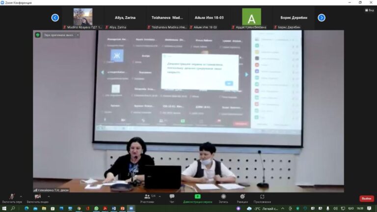Click the red Выйти leave button
The height and width of the screenshot is (212, 377).
coord(366,199)
